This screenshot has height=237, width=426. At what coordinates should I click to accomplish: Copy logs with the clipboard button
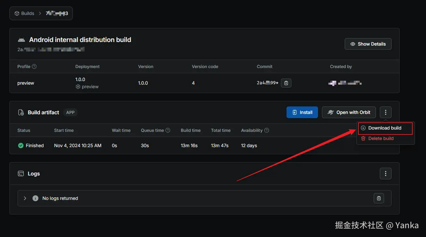click(x=379, y=198)
